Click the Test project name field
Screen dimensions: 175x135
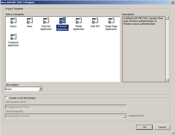click(66, 107)
